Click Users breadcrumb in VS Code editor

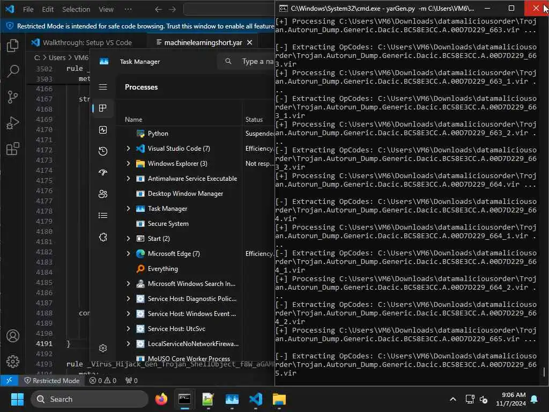point(57,57)
